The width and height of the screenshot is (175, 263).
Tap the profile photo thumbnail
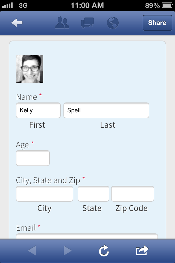pyautogui.click(x=30, y=69)
